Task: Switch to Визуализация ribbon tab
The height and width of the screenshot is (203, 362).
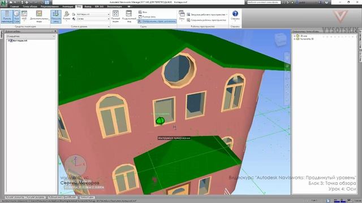Action: click(114, 6)
